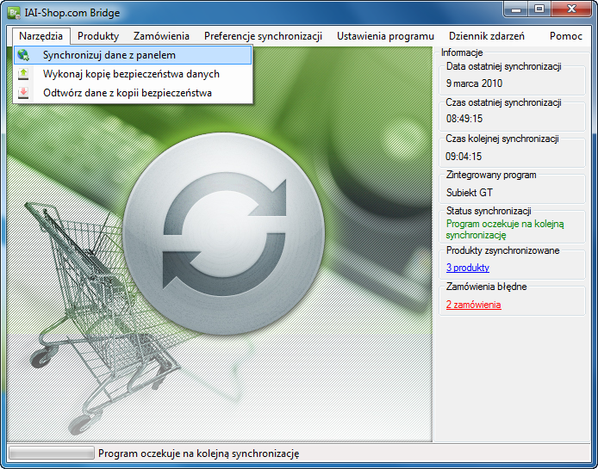Screen dimensions: 598x469
Task: Click the Czas kolejnej synchronizacji label
Action: click(502, 139)
